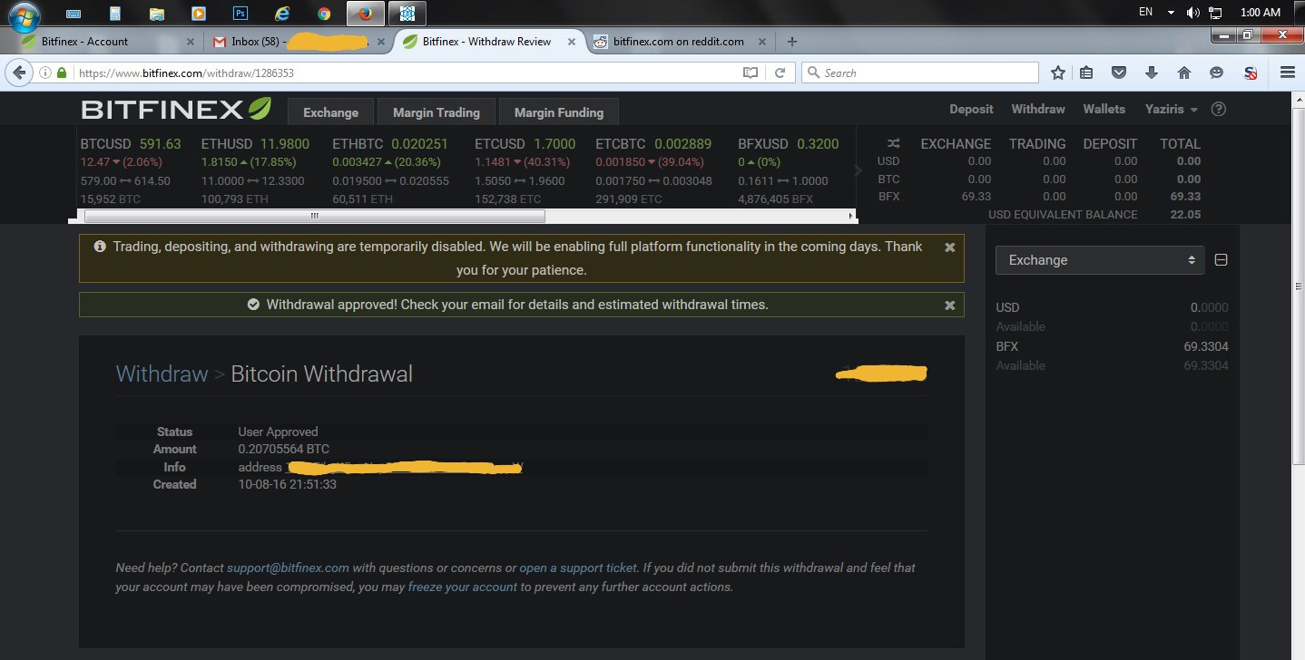Open NoScript extension icon
This screenshot has height=660, width=1305.
pyautogui.click(x=1250, y=73)
